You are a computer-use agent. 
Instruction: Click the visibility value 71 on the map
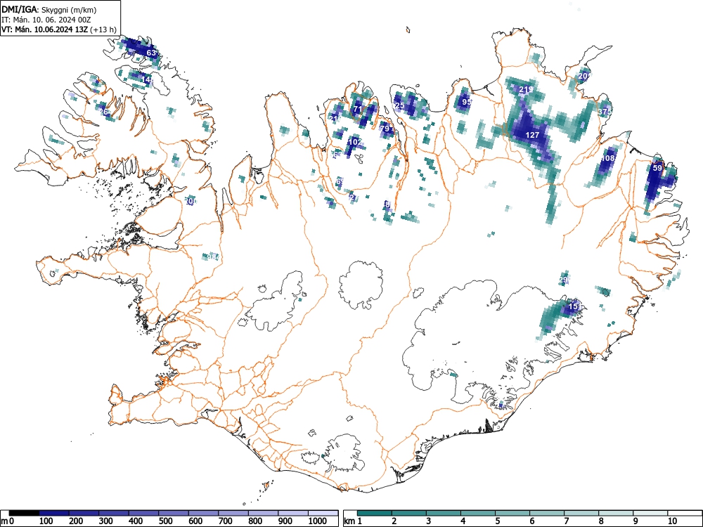[x=357, y=109]
